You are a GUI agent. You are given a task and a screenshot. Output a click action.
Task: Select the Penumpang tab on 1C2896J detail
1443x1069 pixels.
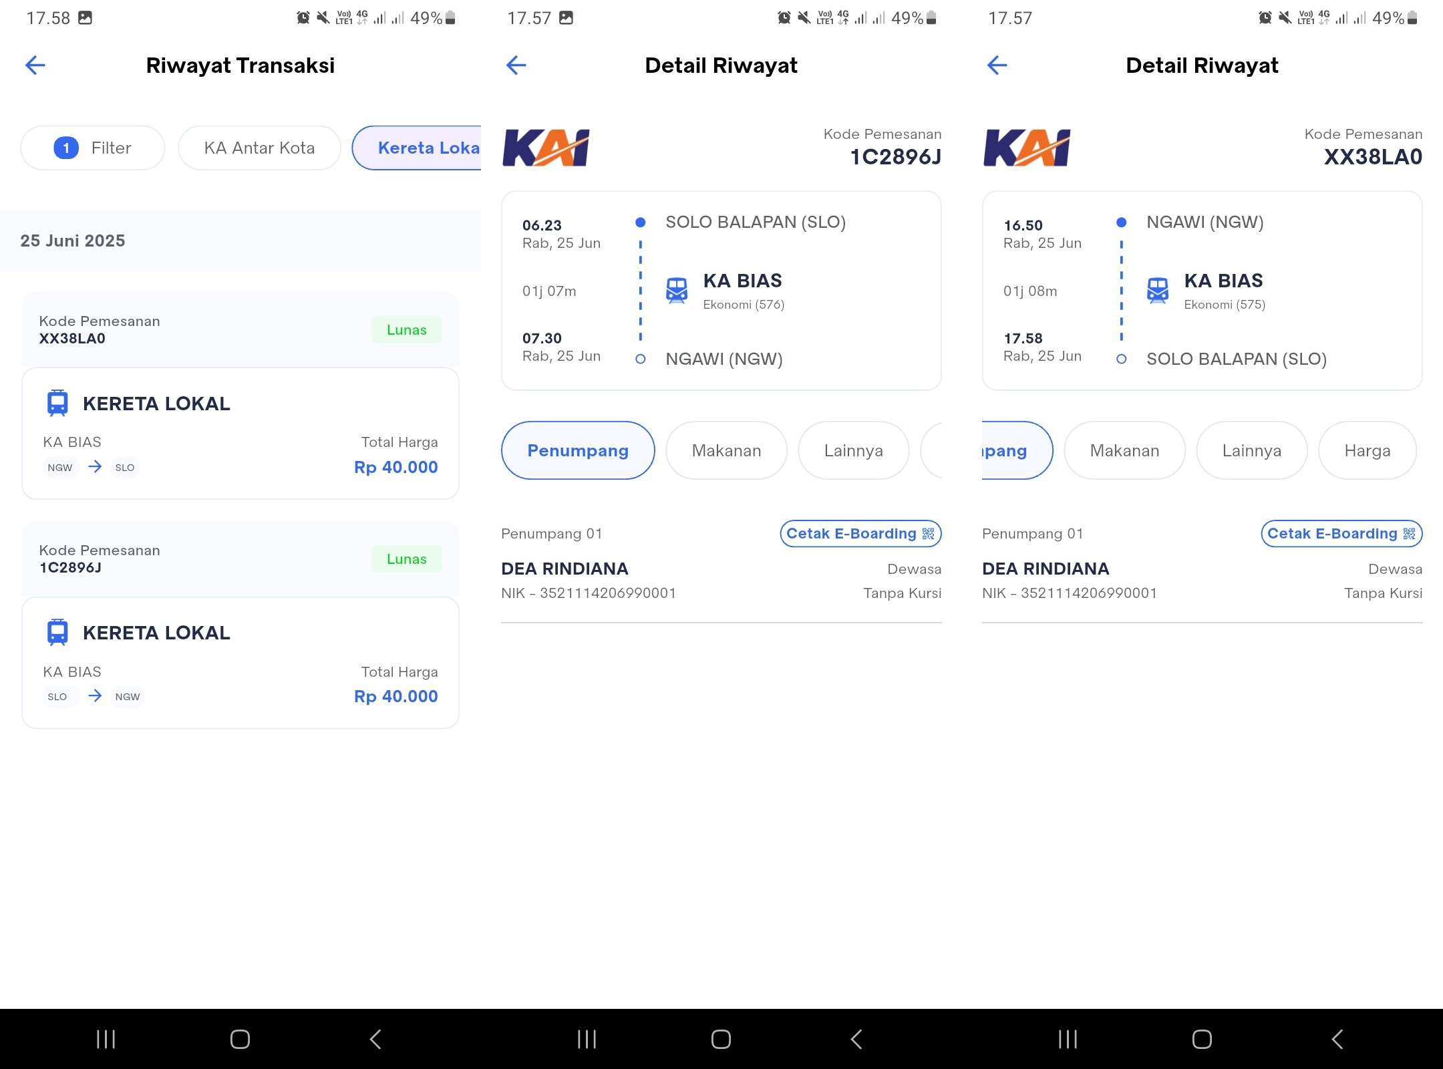578,450
